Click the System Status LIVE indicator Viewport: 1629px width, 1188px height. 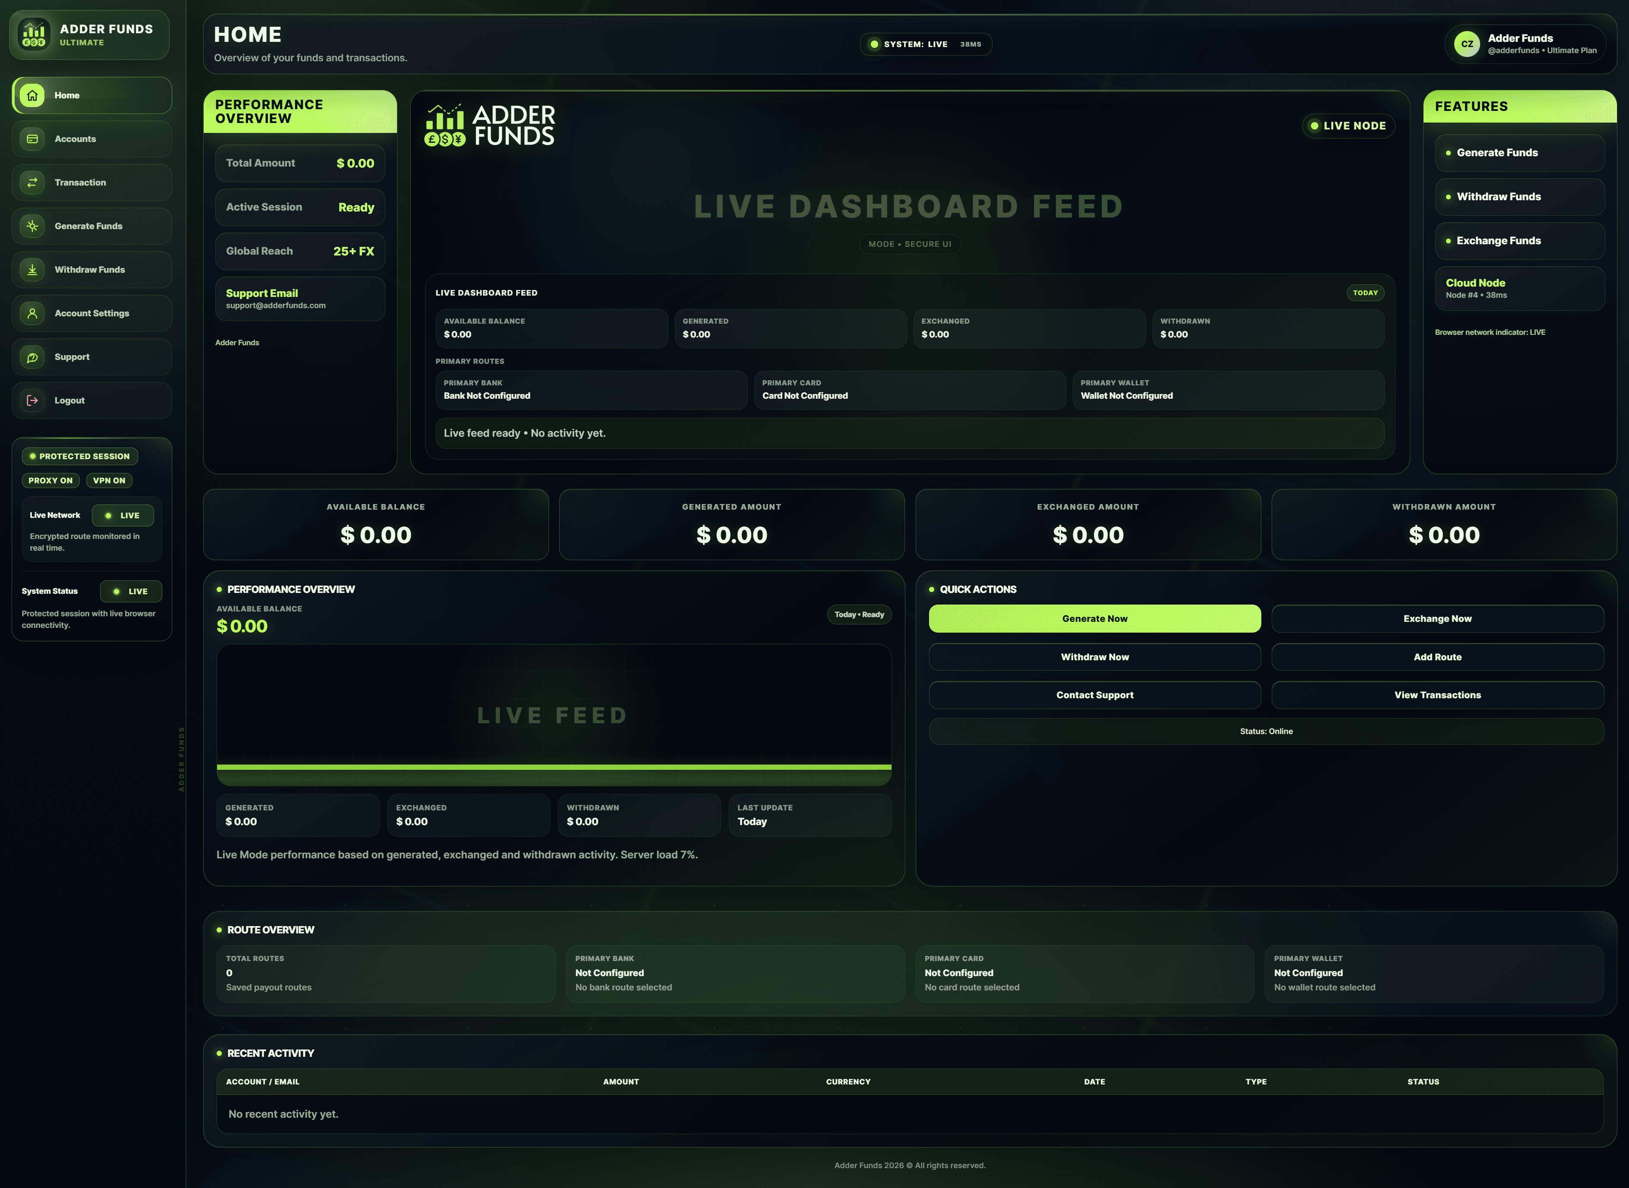131,591
